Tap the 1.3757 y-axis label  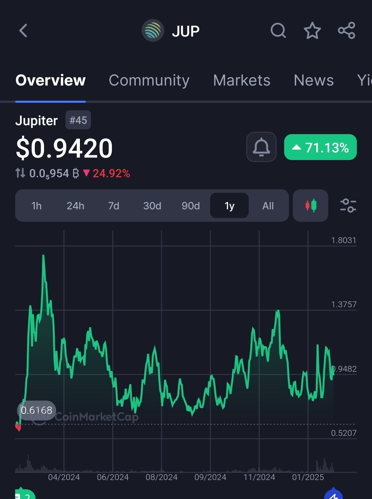pyautogui.click(x=343, y=305)
